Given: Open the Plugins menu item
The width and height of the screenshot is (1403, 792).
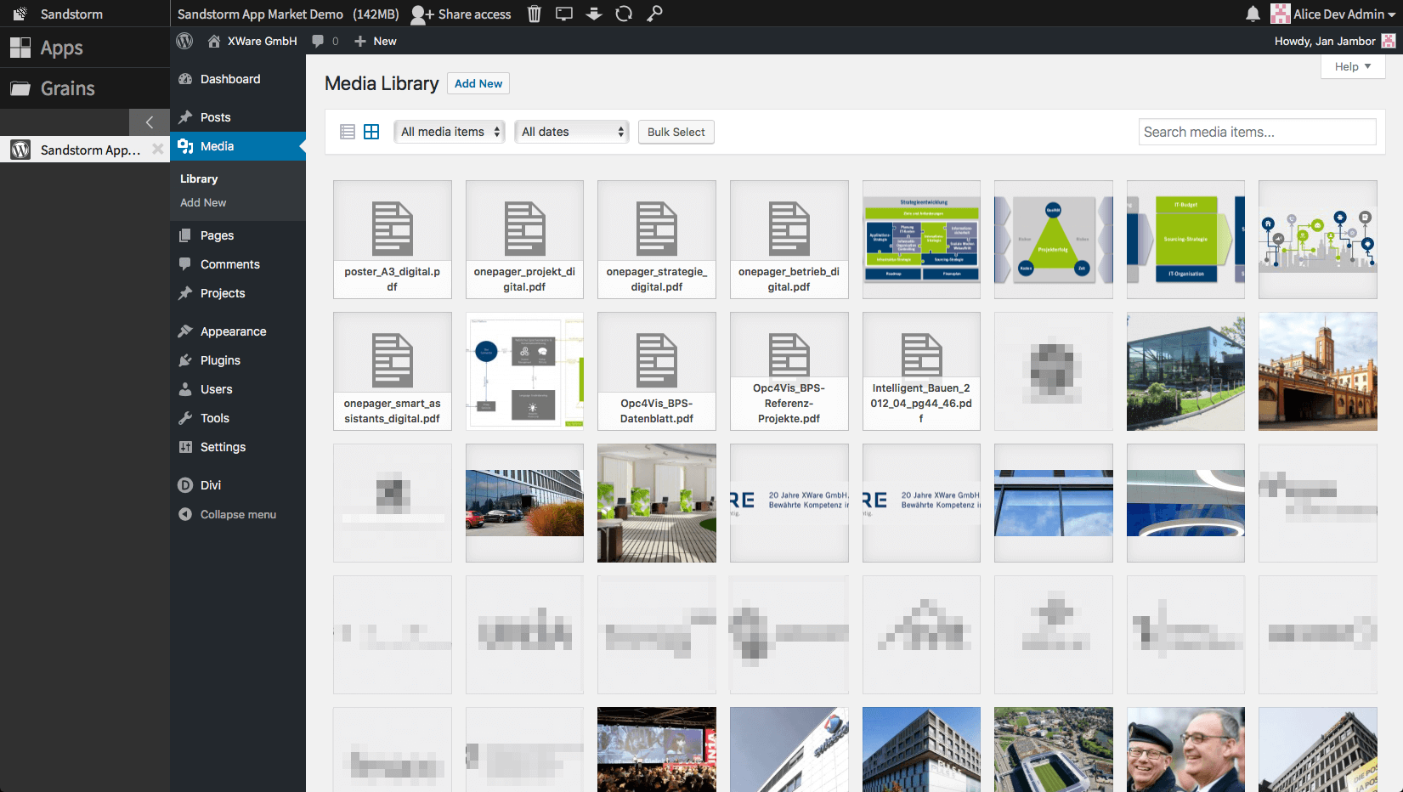Looking at the screenshot, I should click(238, 360).
